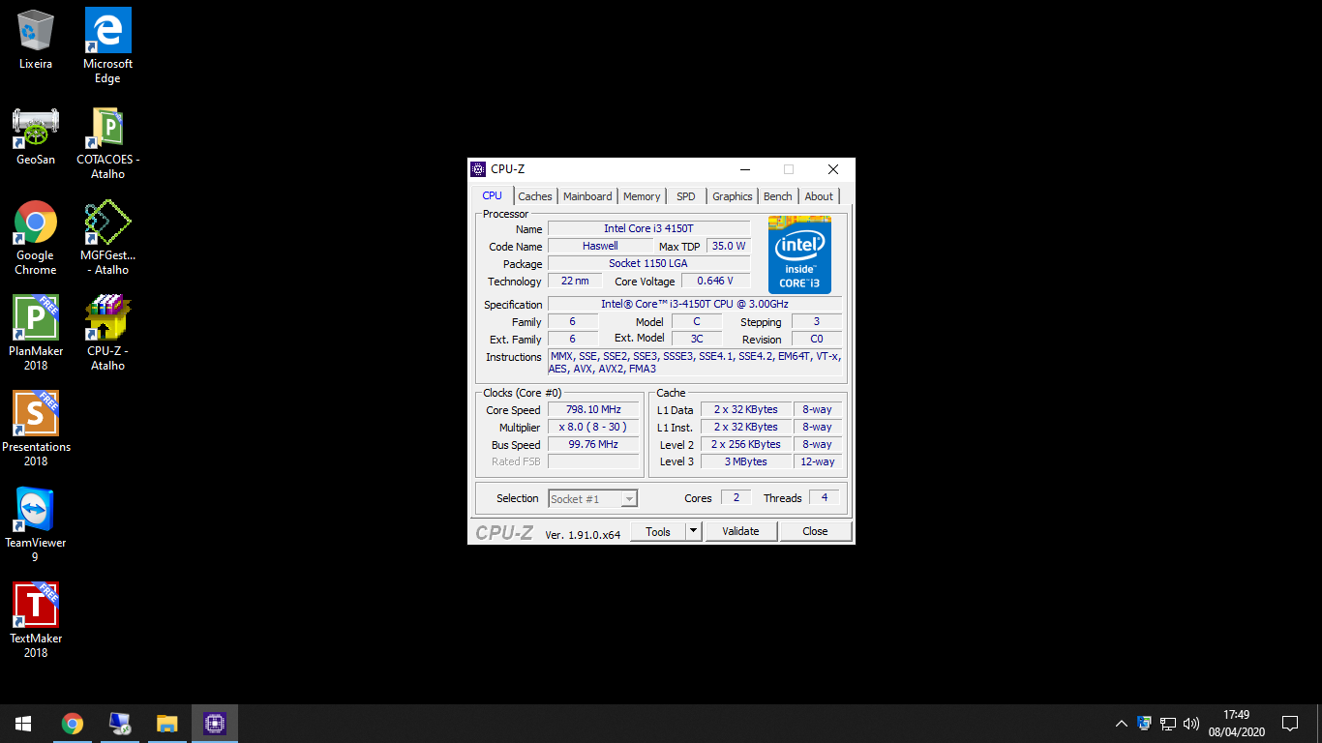The height and width of the screenshot is (743, 1322).
Task: Click the Ext. Model value 3C
Action: (x=697, y=339)
